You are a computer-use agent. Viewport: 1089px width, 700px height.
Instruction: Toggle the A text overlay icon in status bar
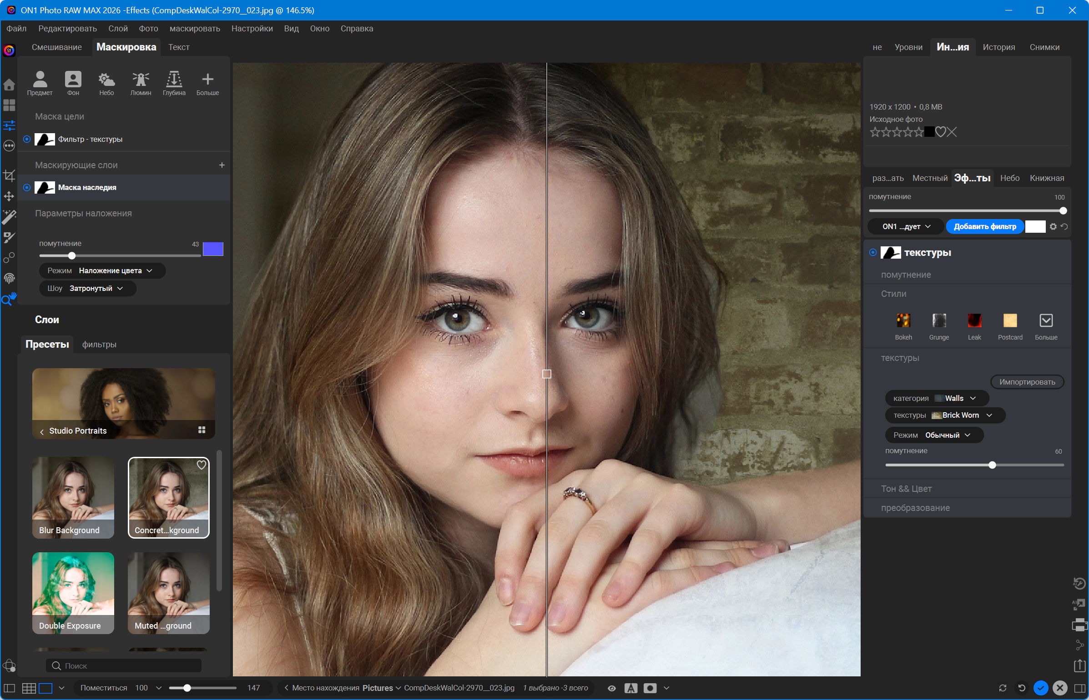(x=631, y=688)
